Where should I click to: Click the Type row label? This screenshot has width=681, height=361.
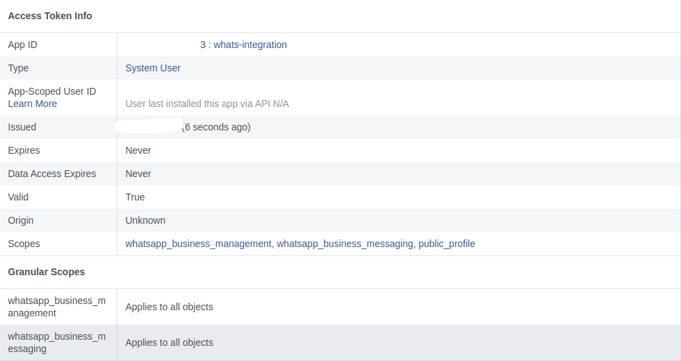click(x=19, y=68)
